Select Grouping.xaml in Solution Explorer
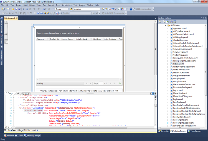This screenshot has height=141, width=208. tap(179, 79)
